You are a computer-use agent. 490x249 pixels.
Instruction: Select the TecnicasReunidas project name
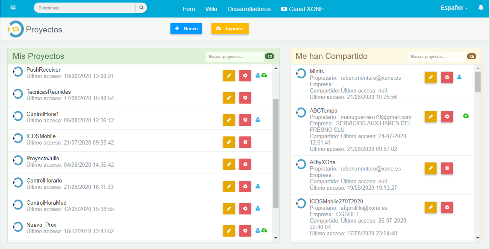click(49, 92)
